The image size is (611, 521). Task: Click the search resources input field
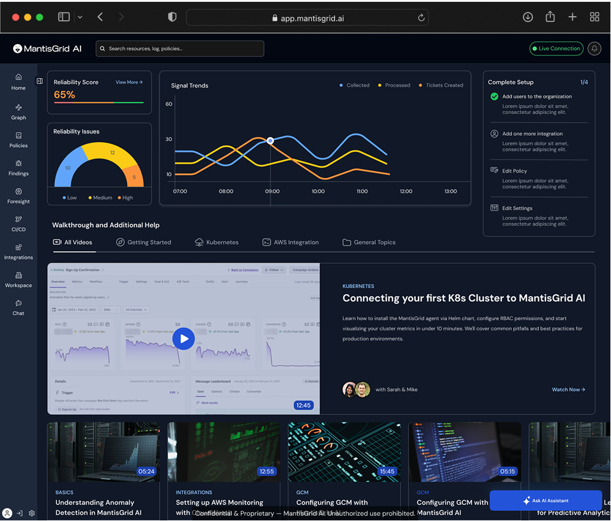click(179, 48)
